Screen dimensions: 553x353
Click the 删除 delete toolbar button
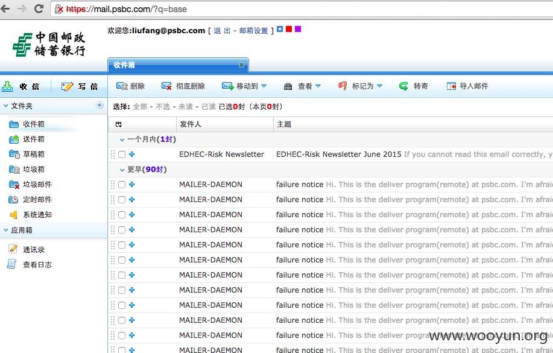pos(130,86)
